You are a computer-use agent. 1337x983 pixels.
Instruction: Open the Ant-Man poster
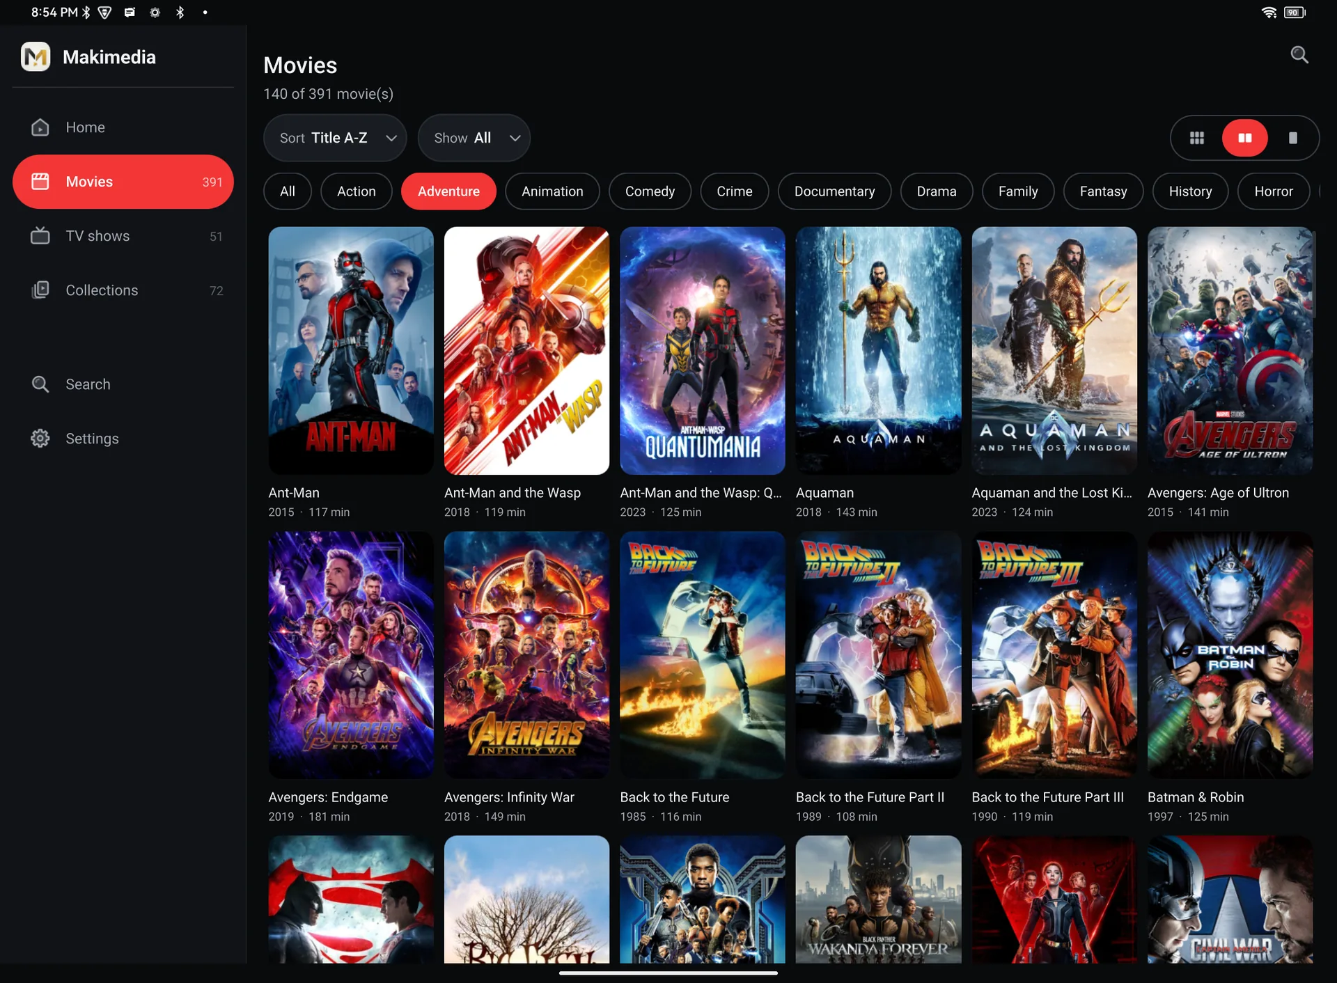click(x=351, y=351)
